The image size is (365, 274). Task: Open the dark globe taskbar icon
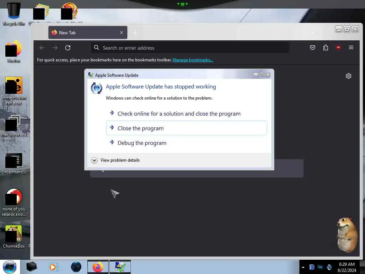point(76,267)
